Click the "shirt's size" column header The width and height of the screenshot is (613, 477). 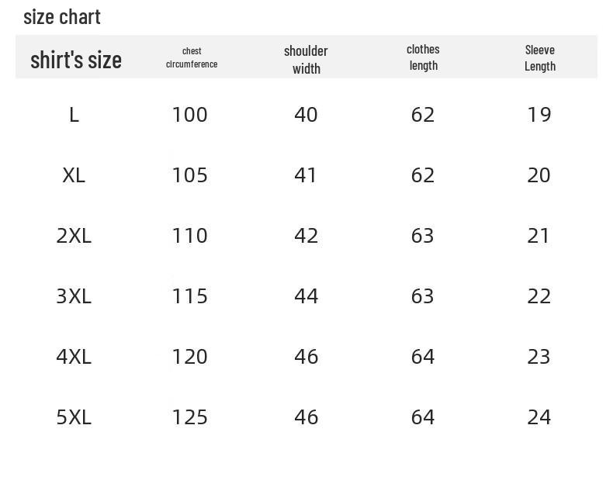coord(75,59)
